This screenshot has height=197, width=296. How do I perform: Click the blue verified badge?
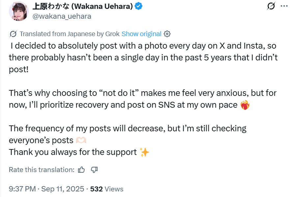(x=139, y=7)
